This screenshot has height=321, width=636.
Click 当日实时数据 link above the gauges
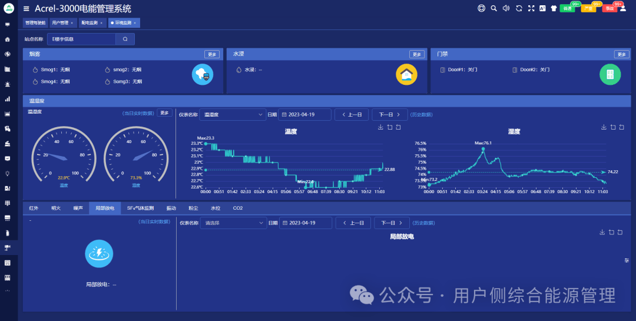point(138,113)
